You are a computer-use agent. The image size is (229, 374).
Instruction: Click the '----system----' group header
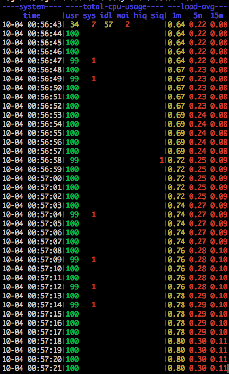pyautogui.click(x=32, y=7)
